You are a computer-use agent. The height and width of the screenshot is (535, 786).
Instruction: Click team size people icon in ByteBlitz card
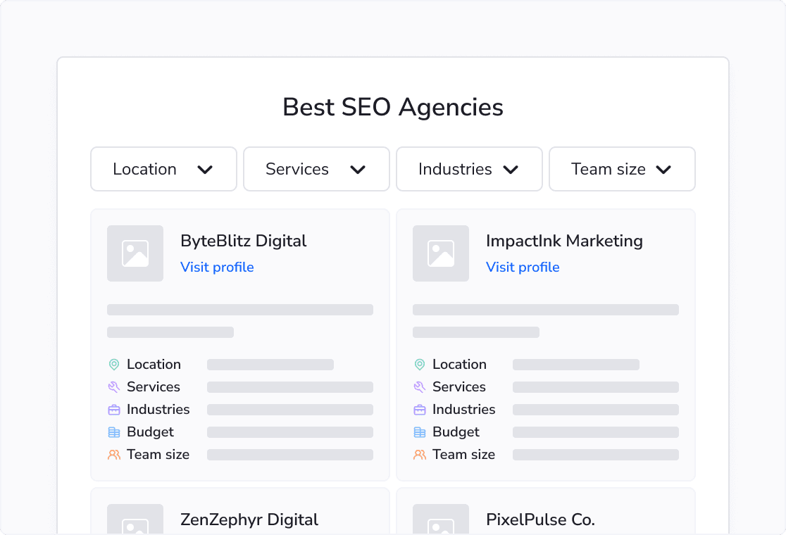[x=114, y=455]
